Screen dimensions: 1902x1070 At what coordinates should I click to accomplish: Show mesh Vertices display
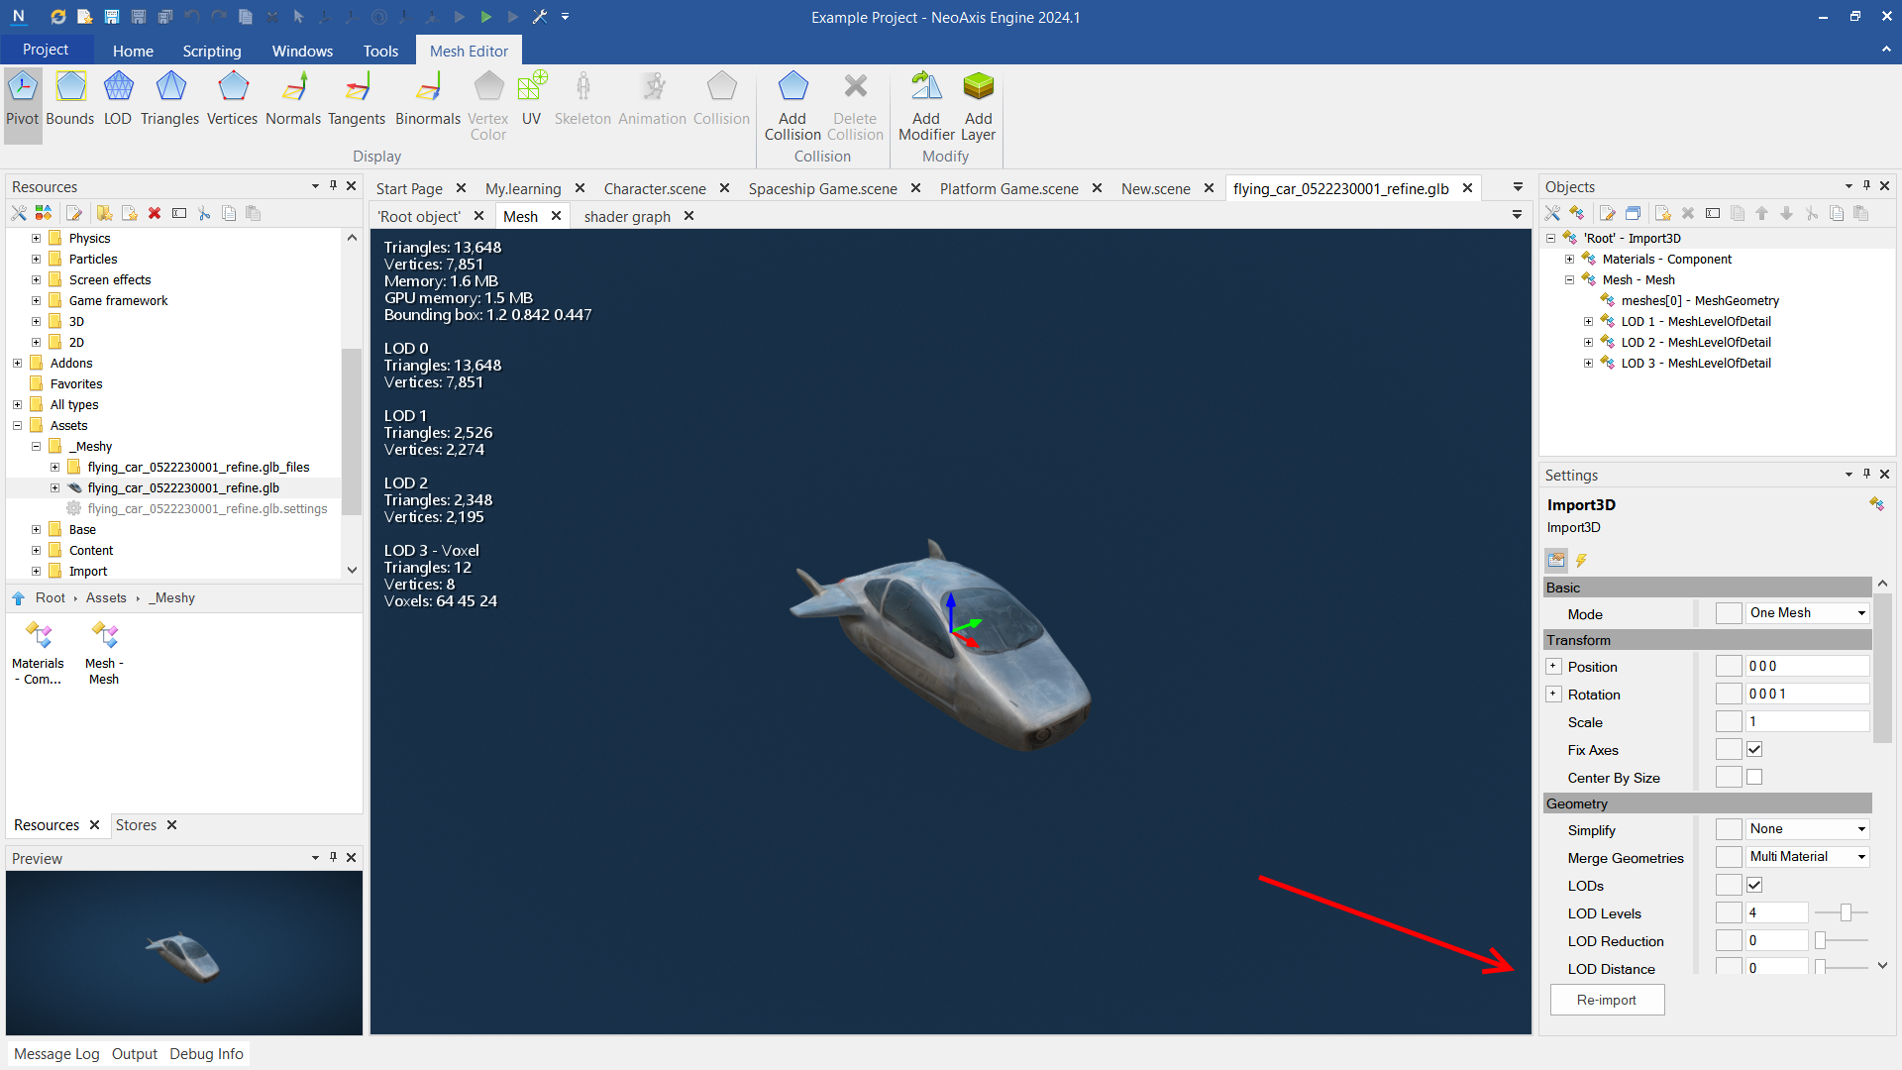(232, 97)
